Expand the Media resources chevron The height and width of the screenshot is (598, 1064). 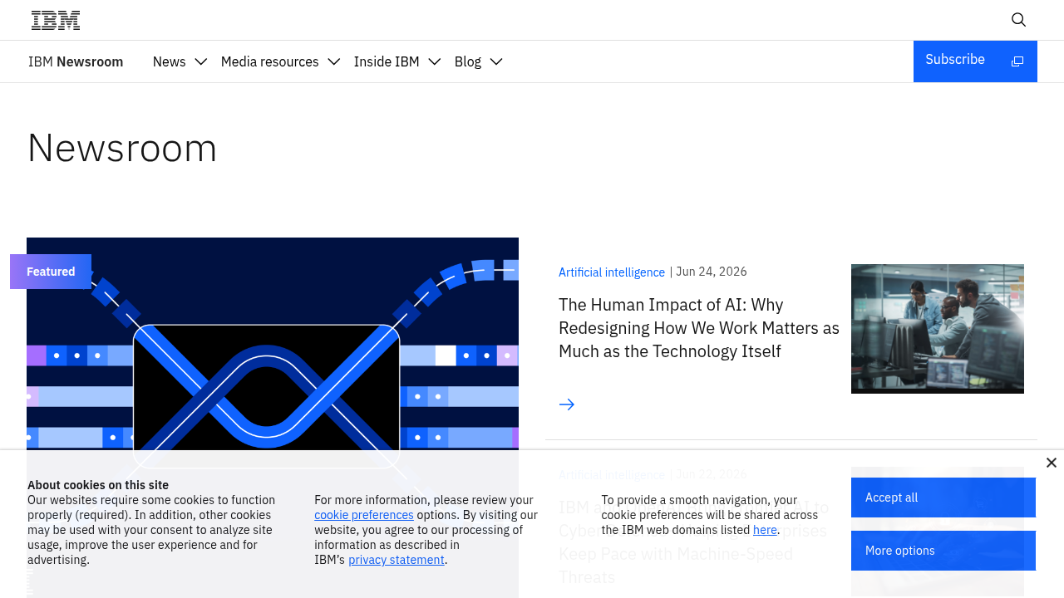point(334,61)
